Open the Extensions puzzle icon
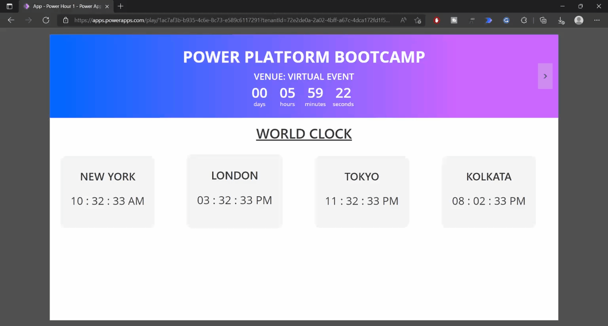The width and height of the screenshot is (608, 326). point(524,20)
